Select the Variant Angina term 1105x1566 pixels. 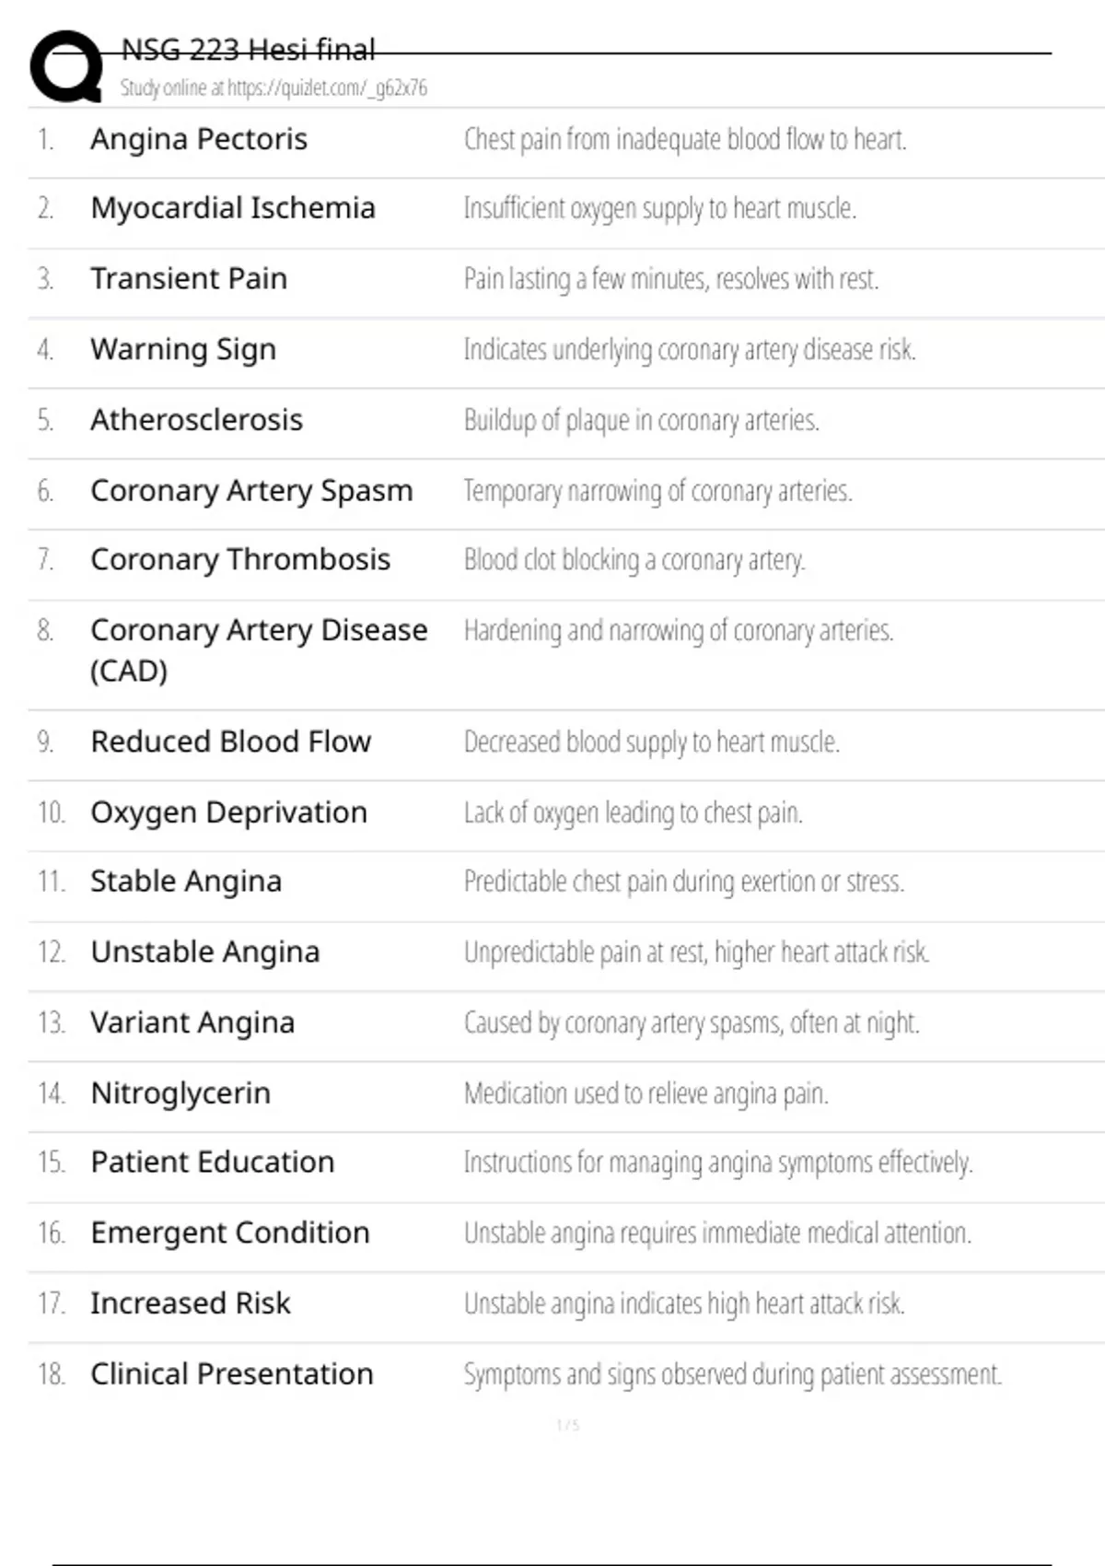point(192,1023)
